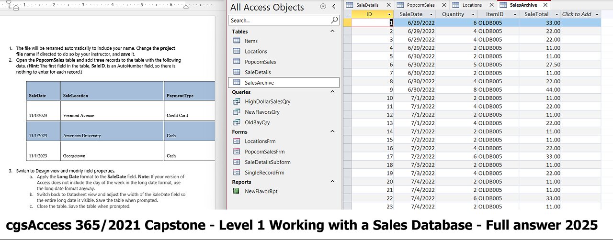
Task: Click ItemID cell in row ID 22
Action: (498, 198)
